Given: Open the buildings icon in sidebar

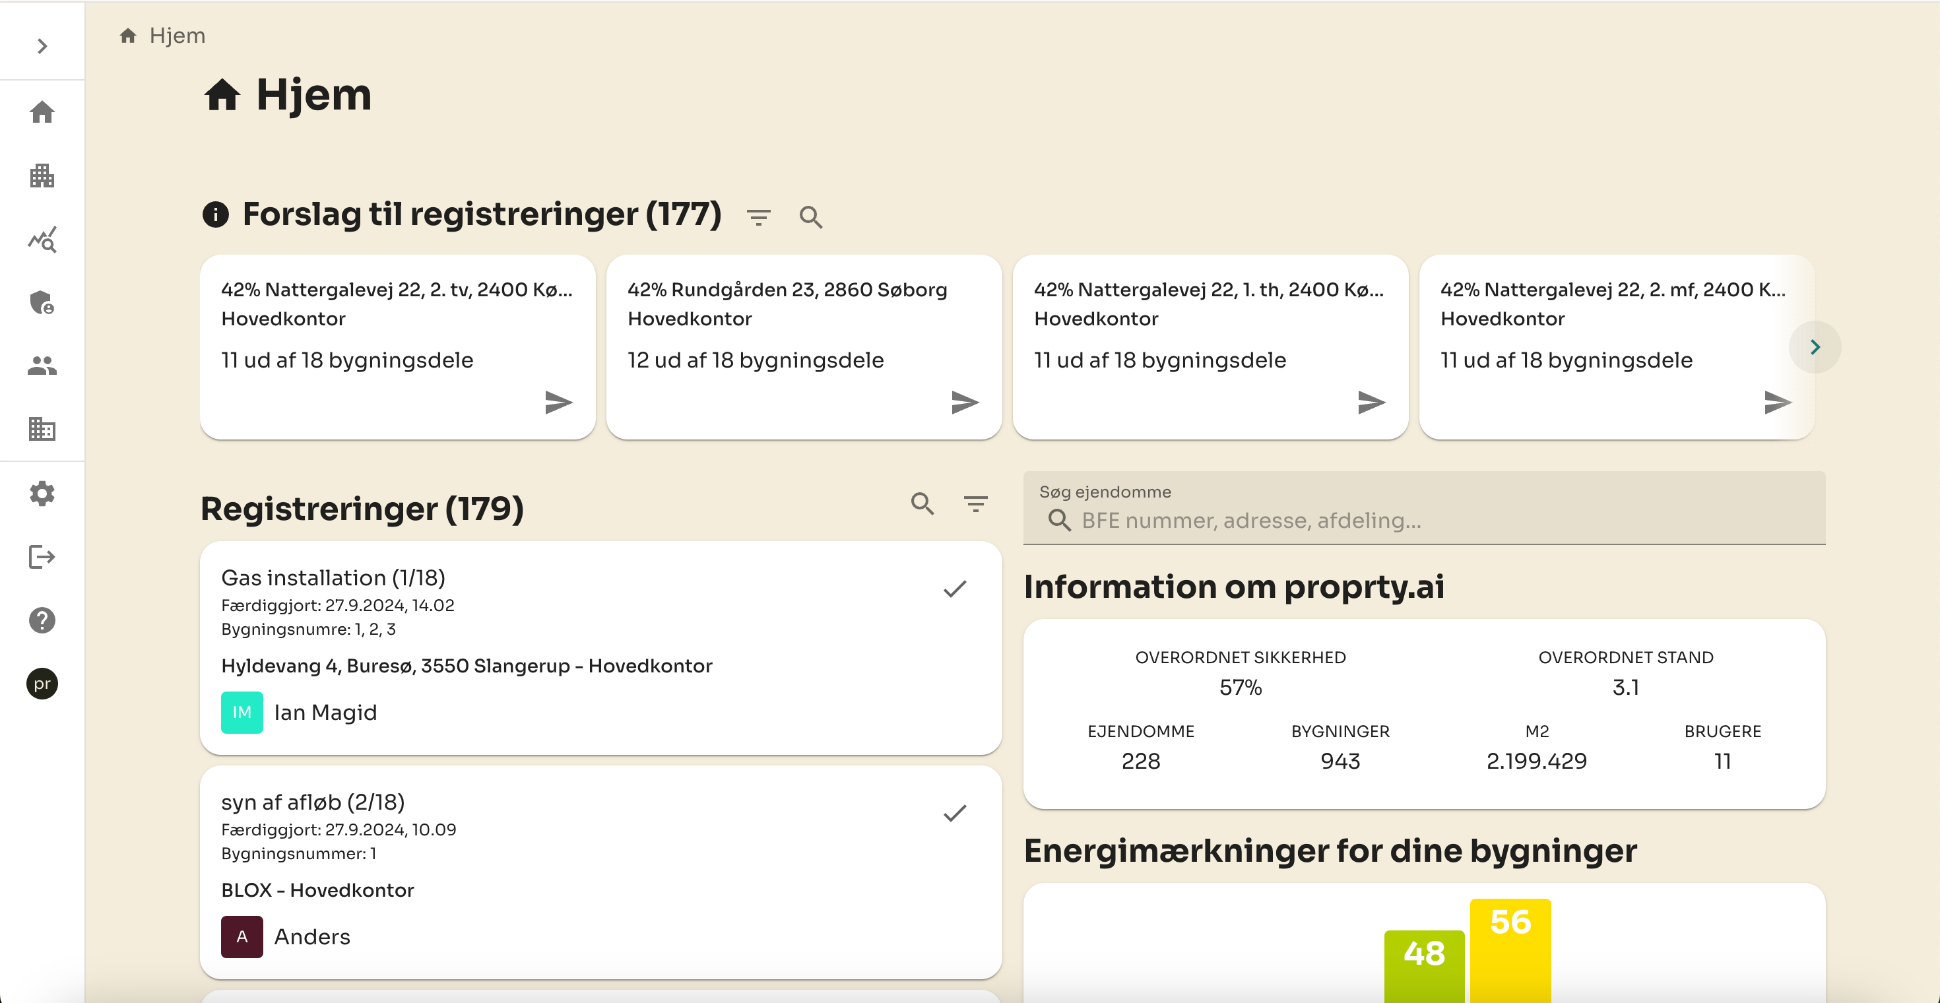Looking at the screenshot, I should (x=42, y=176).
